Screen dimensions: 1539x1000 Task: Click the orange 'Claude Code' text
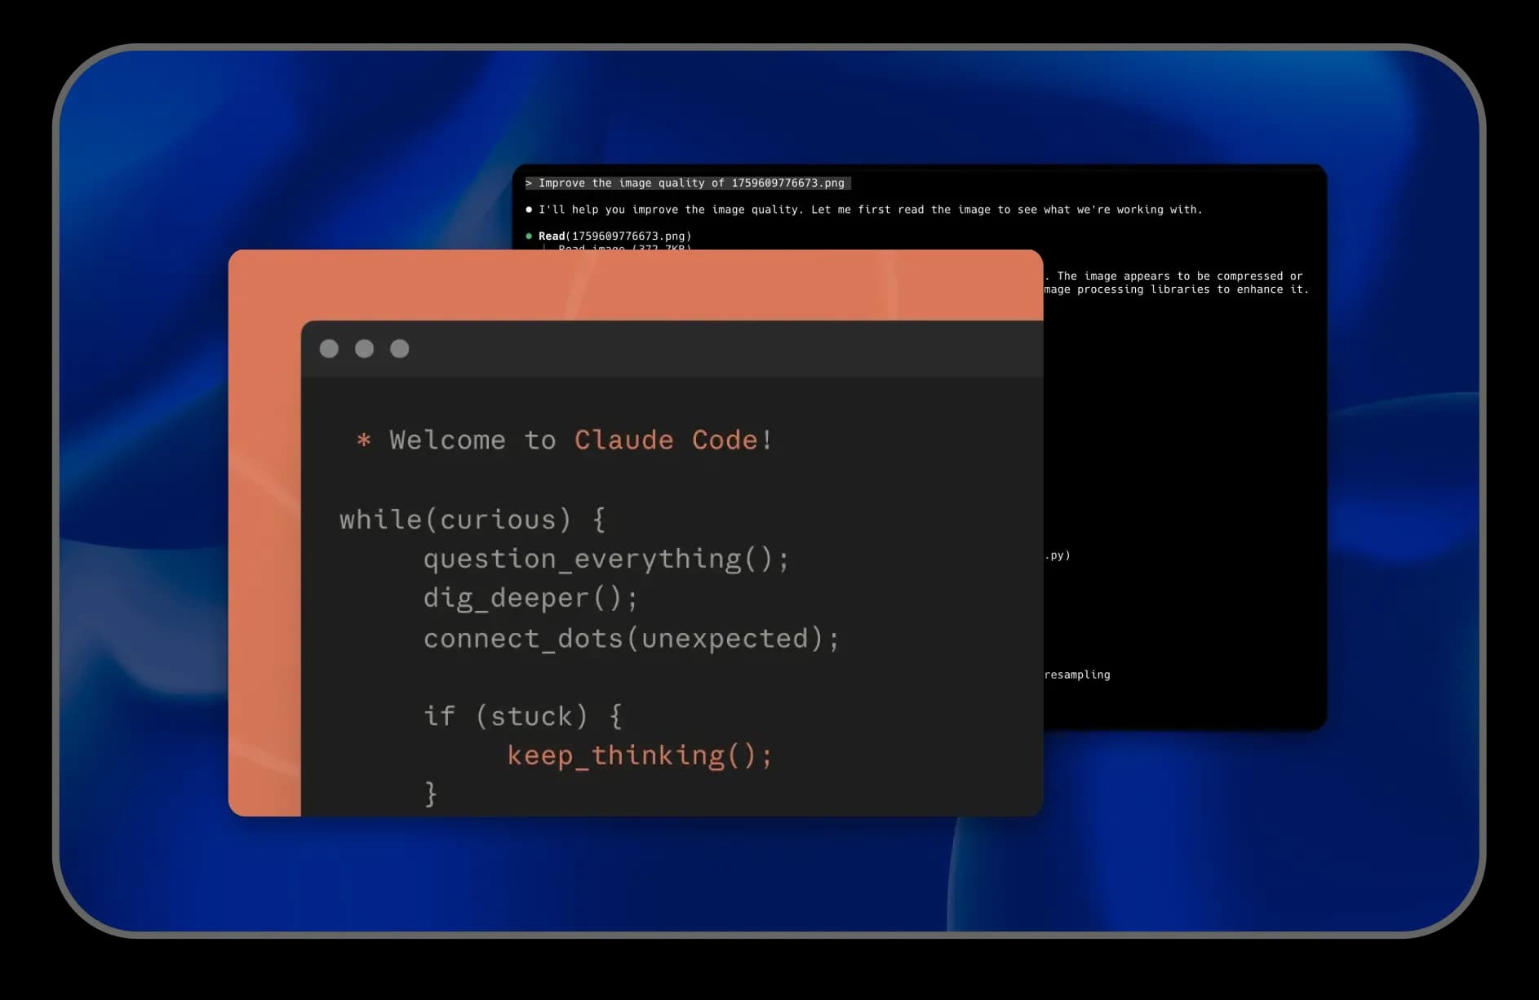666,440
